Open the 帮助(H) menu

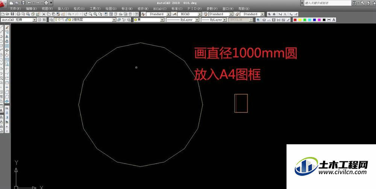[x=244, y=9]
